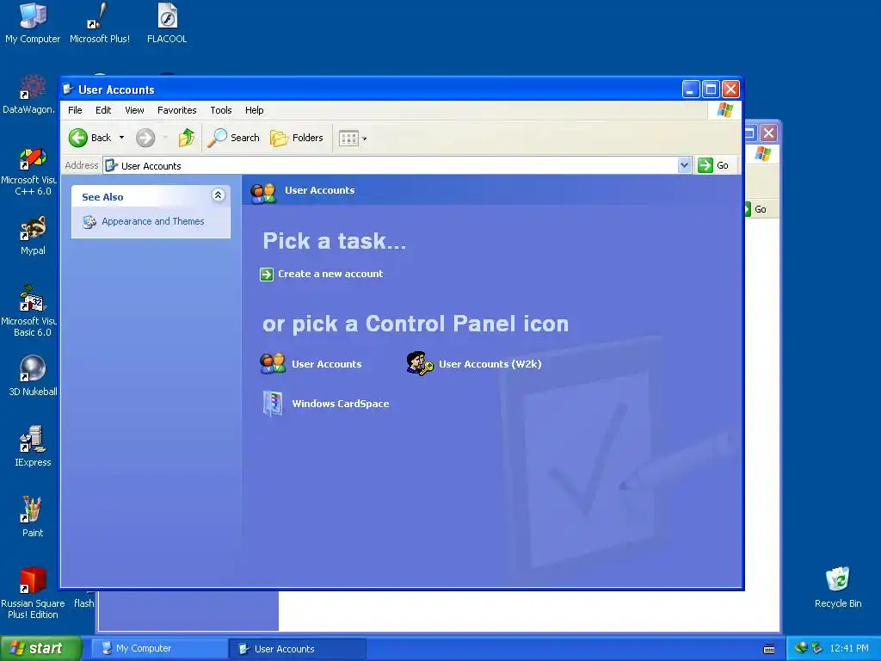The height and width of the screenshot is (661, 881).
Task: Open the View menu
Action: point(134,110)
